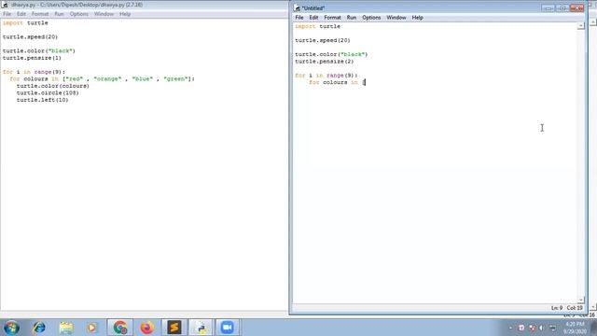Click scroll-up arrow in Untitled editor
597x336 pixels.
(580, 26)
